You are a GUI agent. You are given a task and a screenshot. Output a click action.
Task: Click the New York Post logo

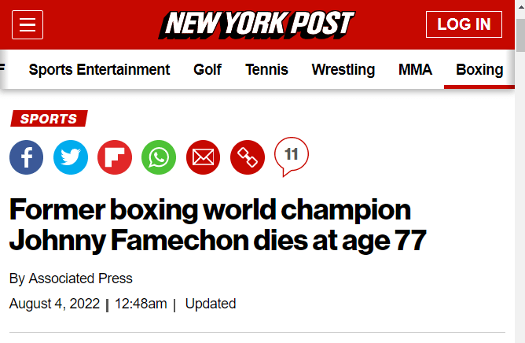point(257,24)
